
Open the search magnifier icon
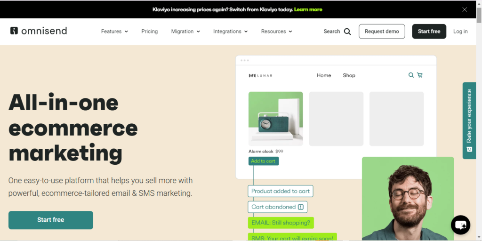[x=347, y=32]
